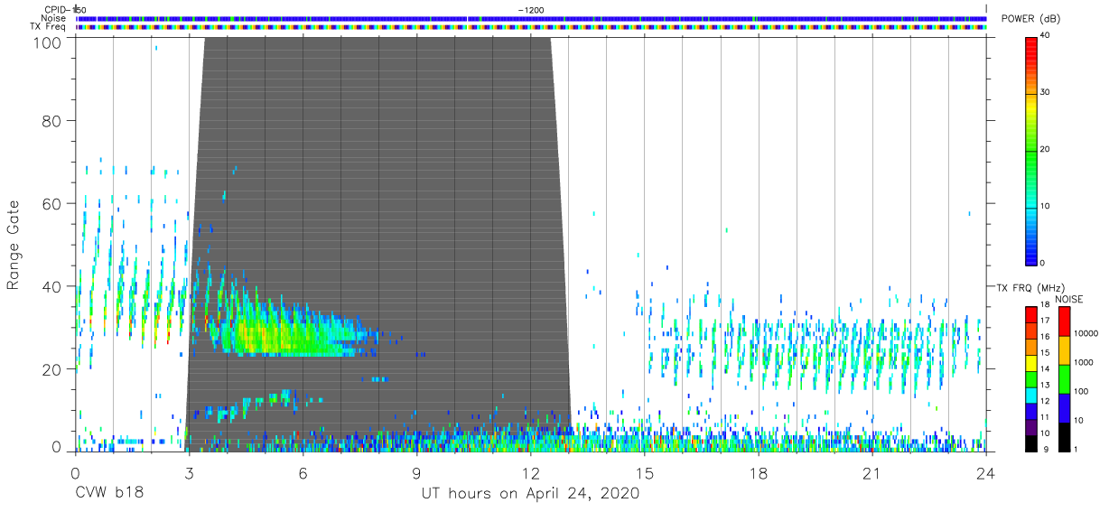Click the '20' tick on power scale
This screenshot has width=1109, height=512.
pos(1045,150)
